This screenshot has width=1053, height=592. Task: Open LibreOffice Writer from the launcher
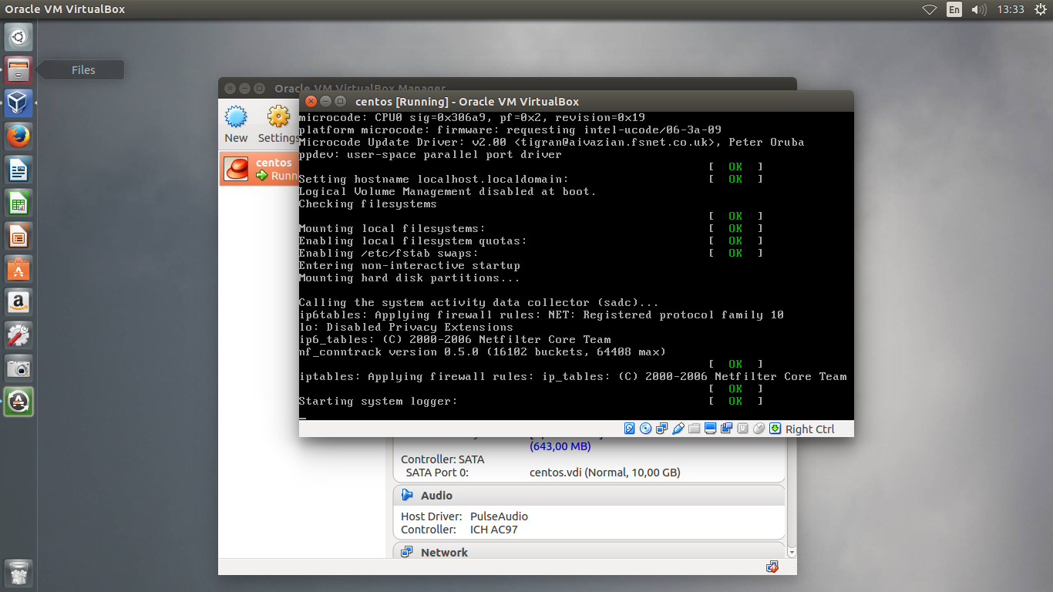pos(19,170)
